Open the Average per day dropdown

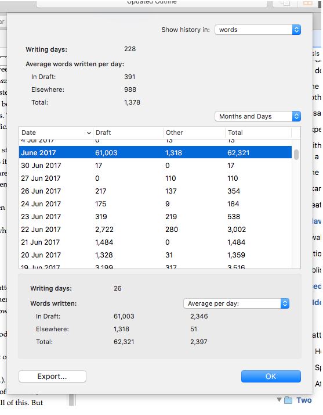point(236,303)
